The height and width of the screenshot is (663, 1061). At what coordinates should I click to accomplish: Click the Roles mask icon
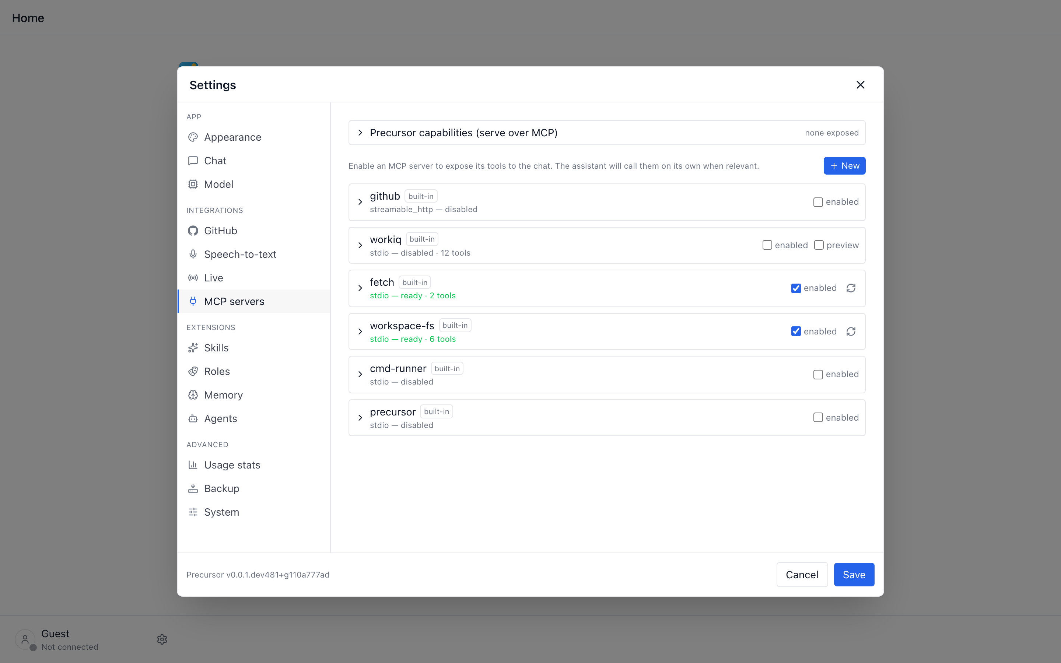193,371
